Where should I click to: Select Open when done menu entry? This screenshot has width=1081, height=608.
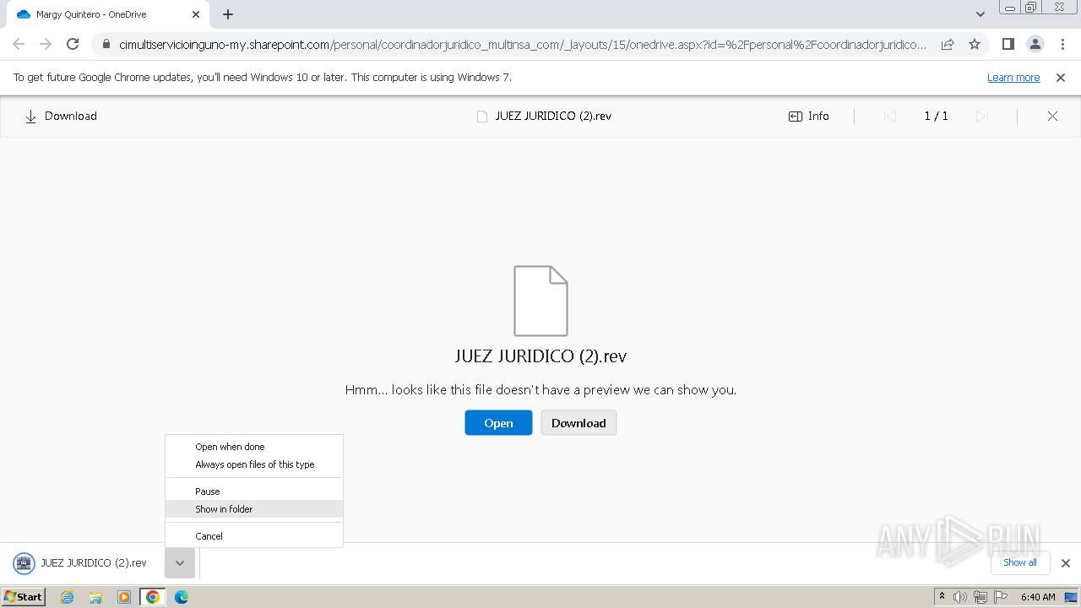[x=254, y=447]
